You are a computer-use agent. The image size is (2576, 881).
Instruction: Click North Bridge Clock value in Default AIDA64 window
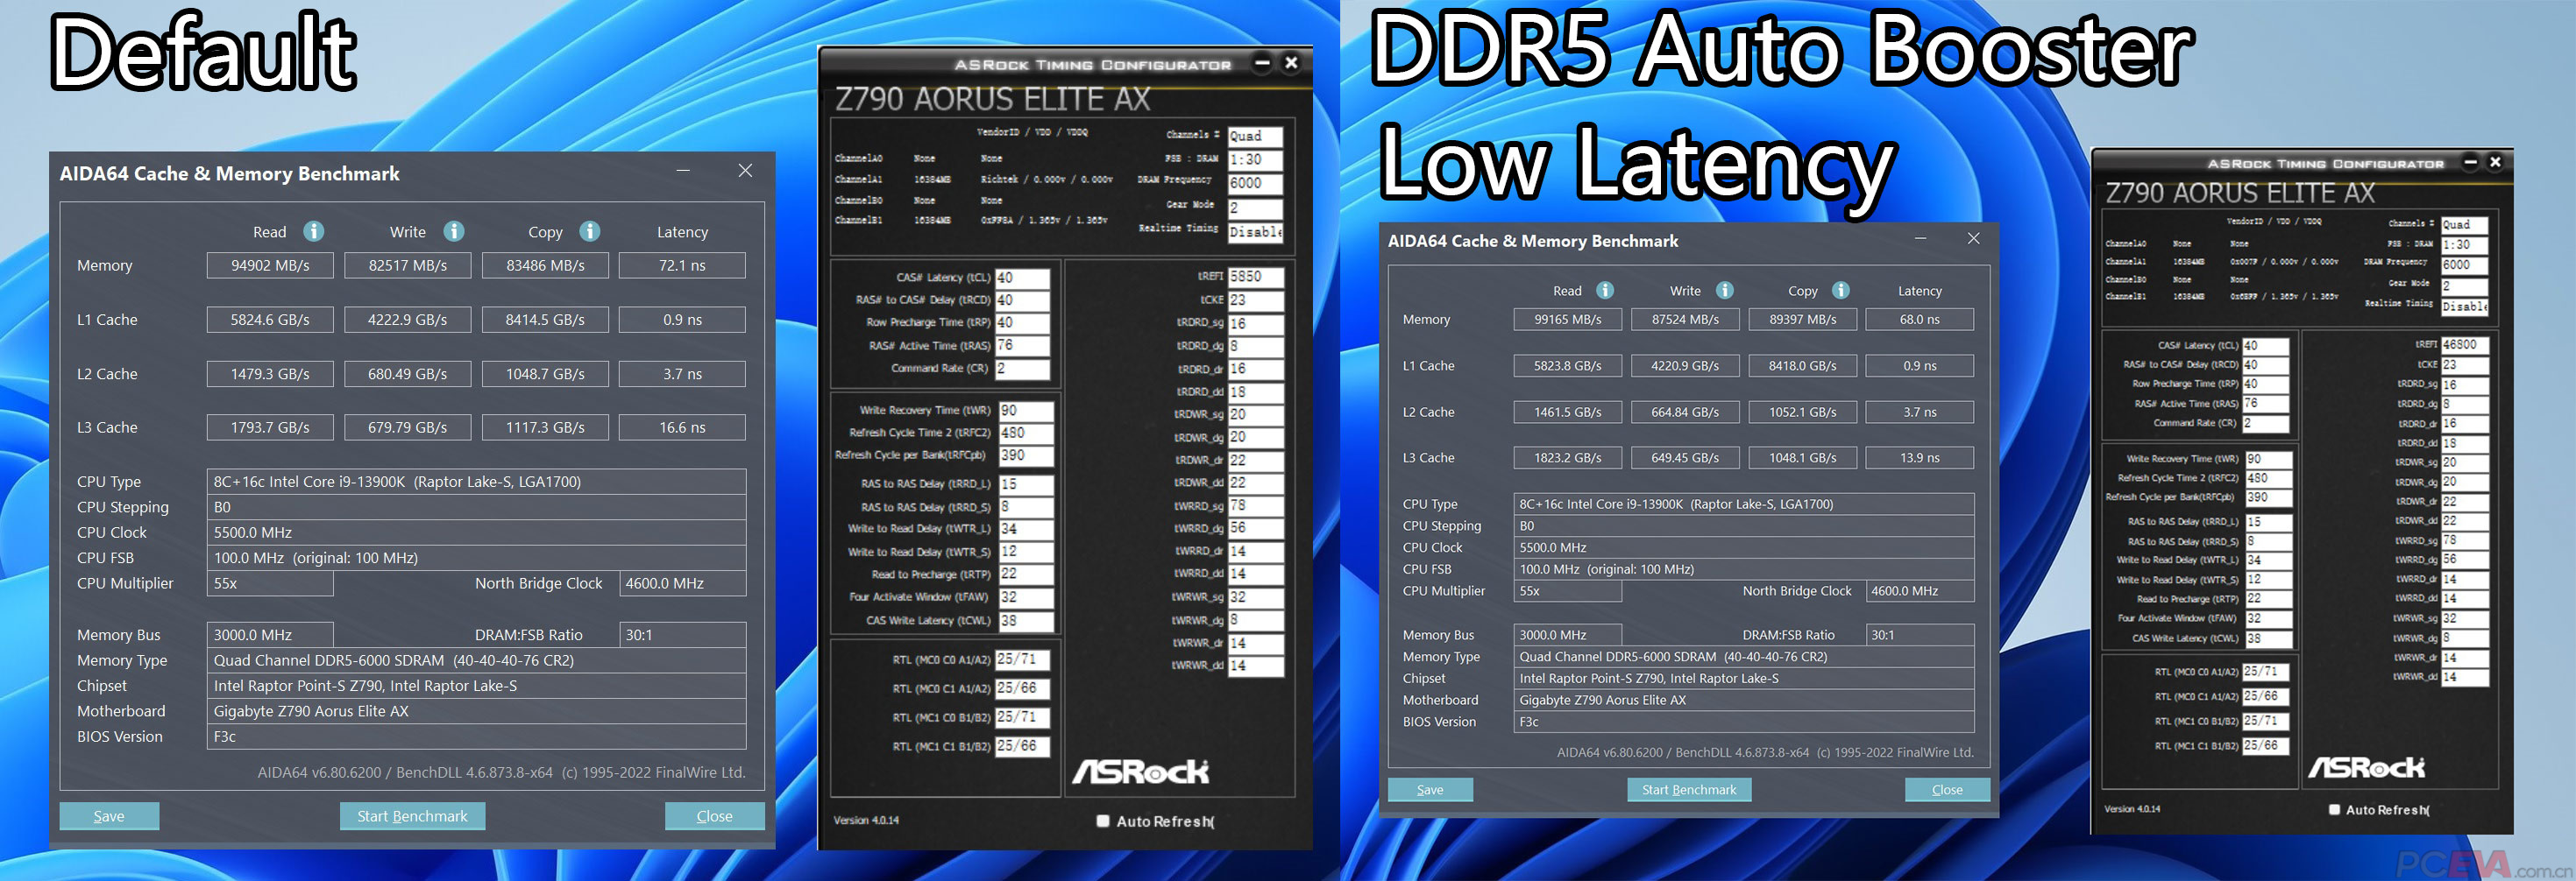point(682,583)
